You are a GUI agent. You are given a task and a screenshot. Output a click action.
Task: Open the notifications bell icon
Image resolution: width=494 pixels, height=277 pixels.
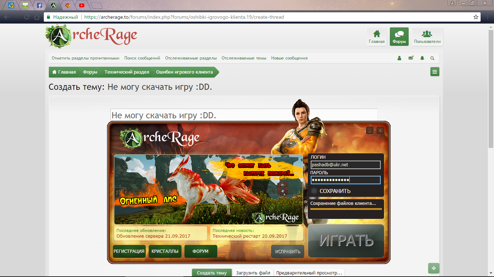click(x=422, y=58)
